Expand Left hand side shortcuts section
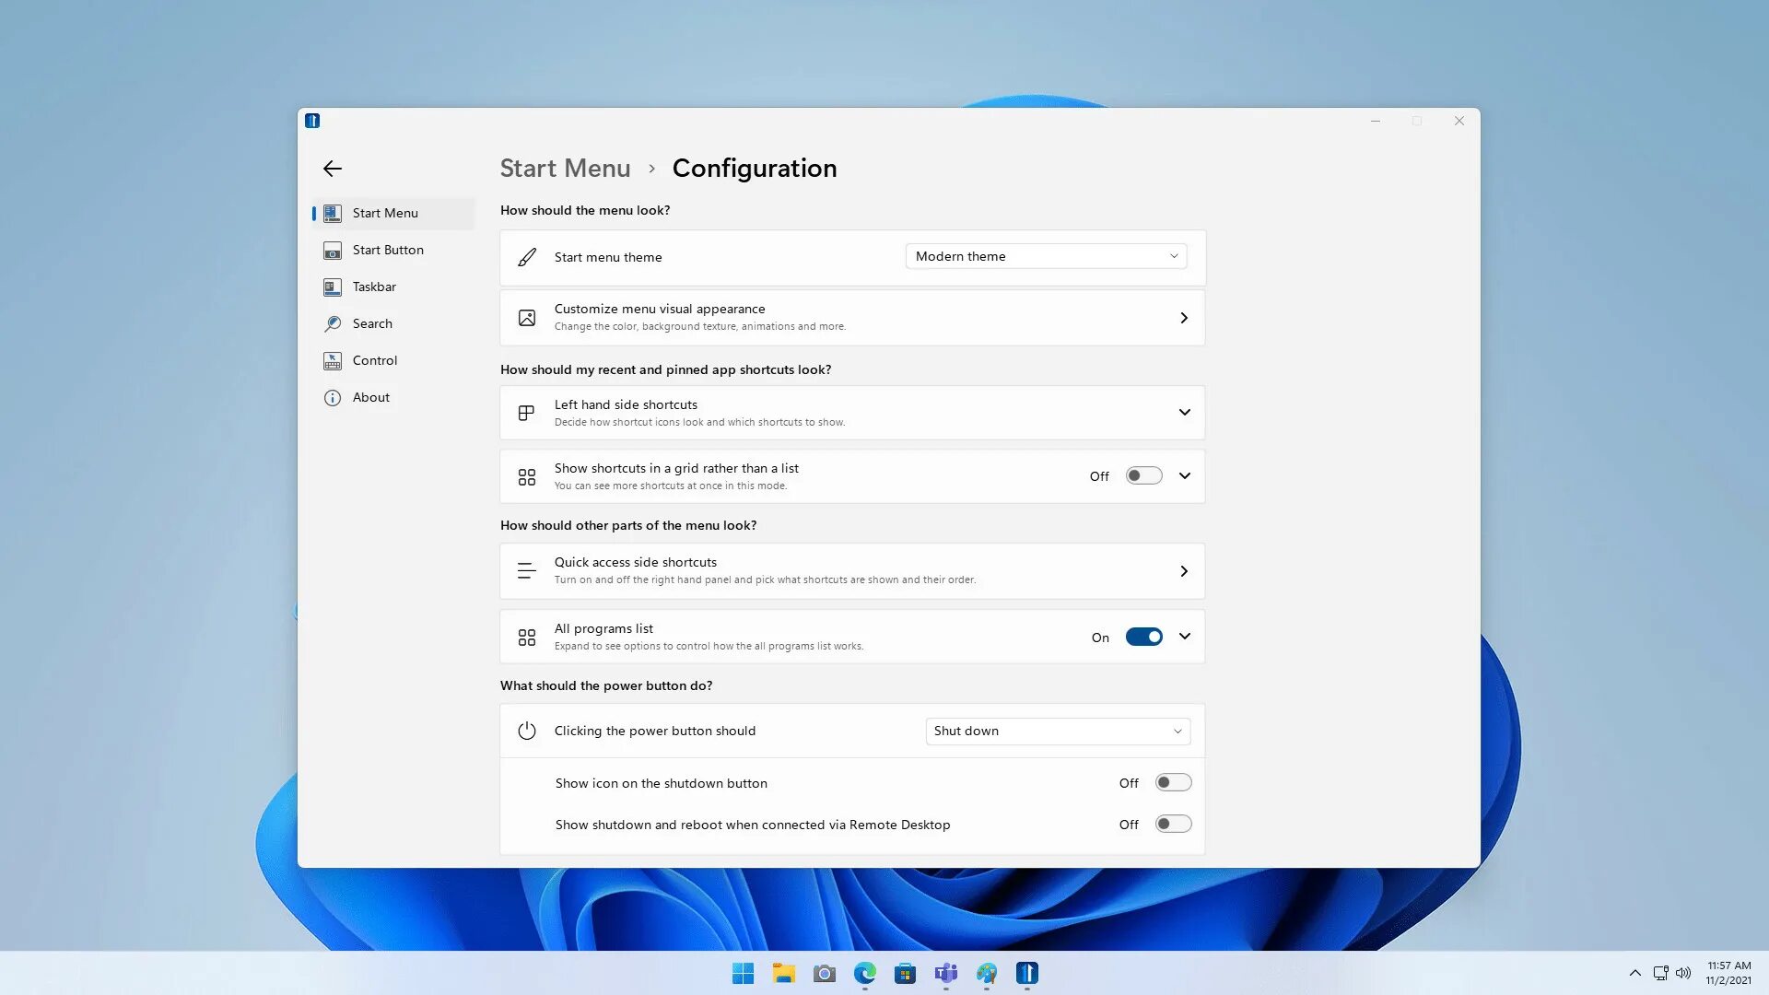The image size is (1769, 995). (1185, 412)
